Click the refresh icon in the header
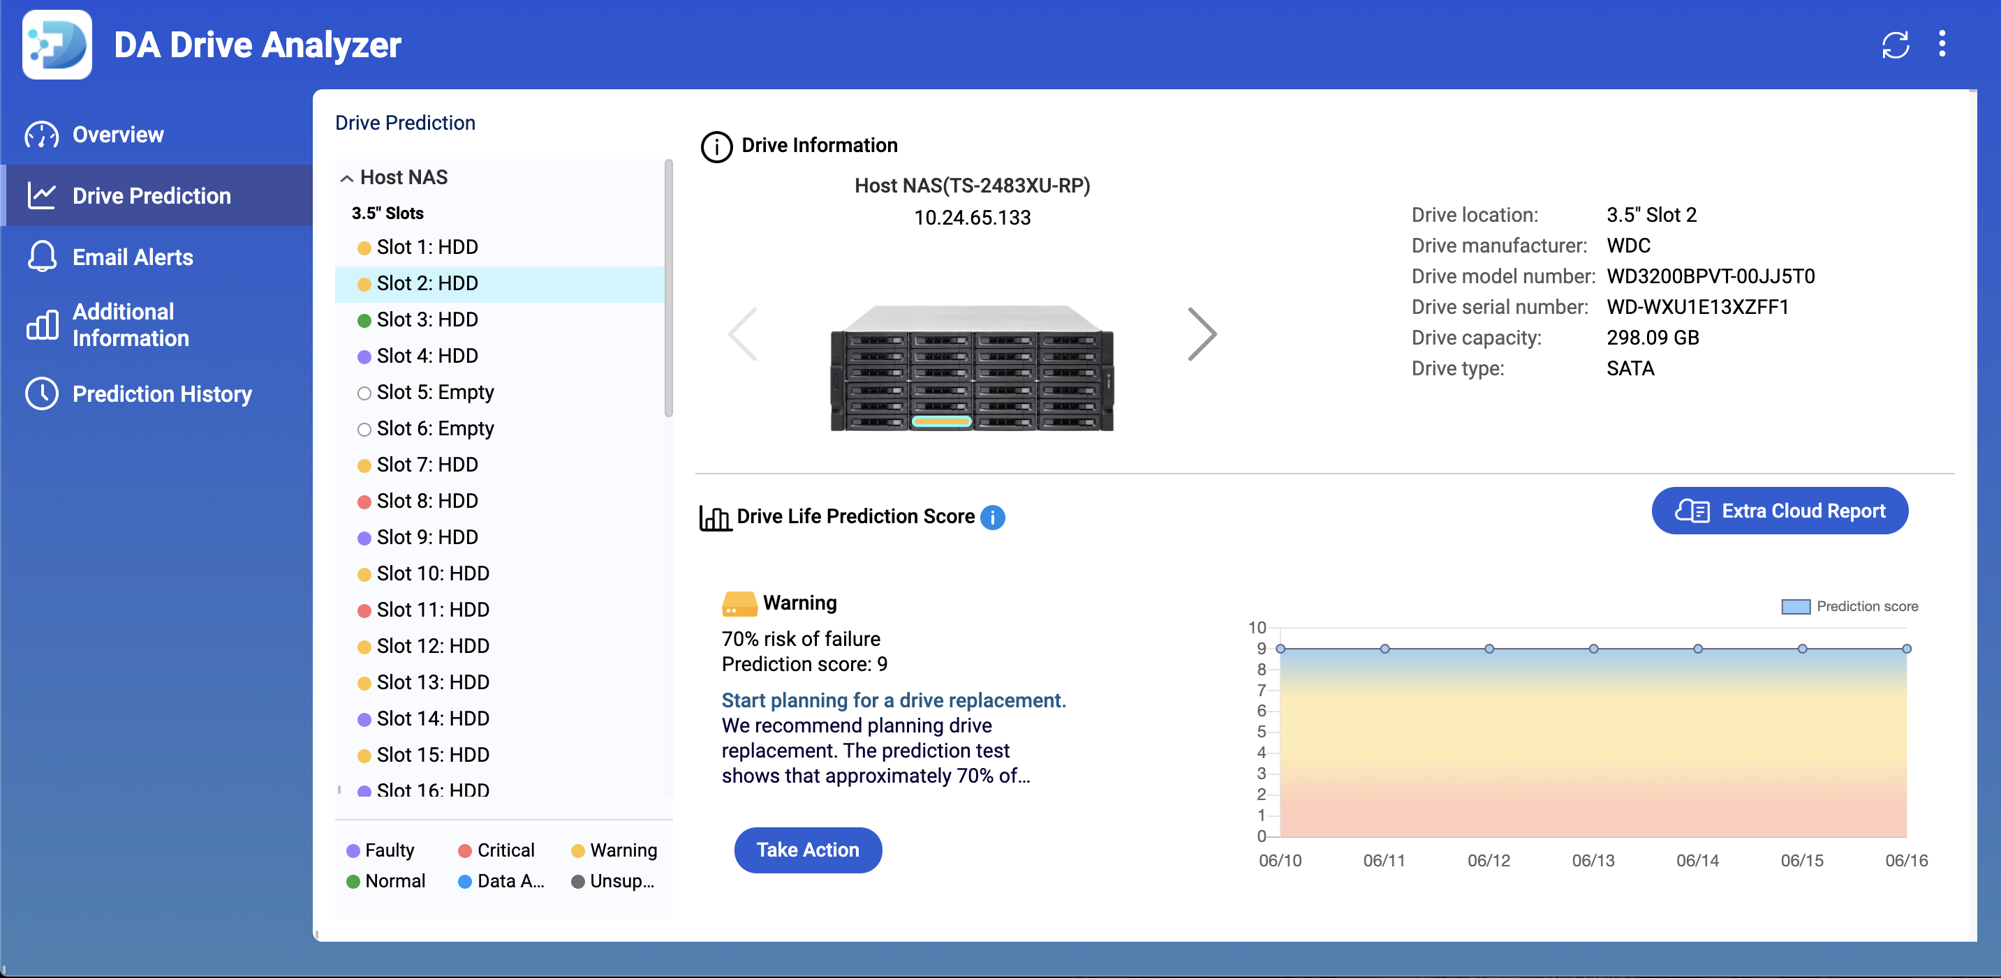This screenshot has width=2001, height=978. point(1896,45)
